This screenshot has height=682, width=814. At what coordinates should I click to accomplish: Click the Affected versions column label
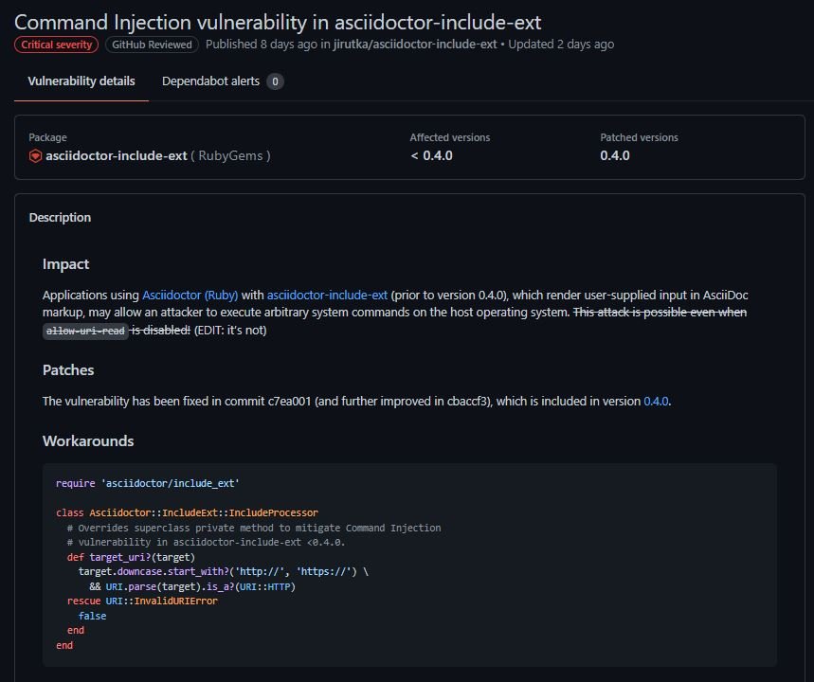pyautogui.click(x=450, y=137)
